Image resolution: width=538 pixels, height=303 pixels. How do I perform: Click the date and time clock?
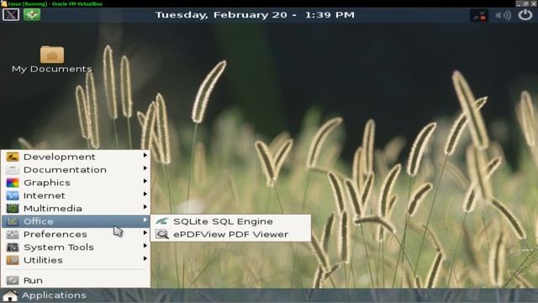[255, 15]
